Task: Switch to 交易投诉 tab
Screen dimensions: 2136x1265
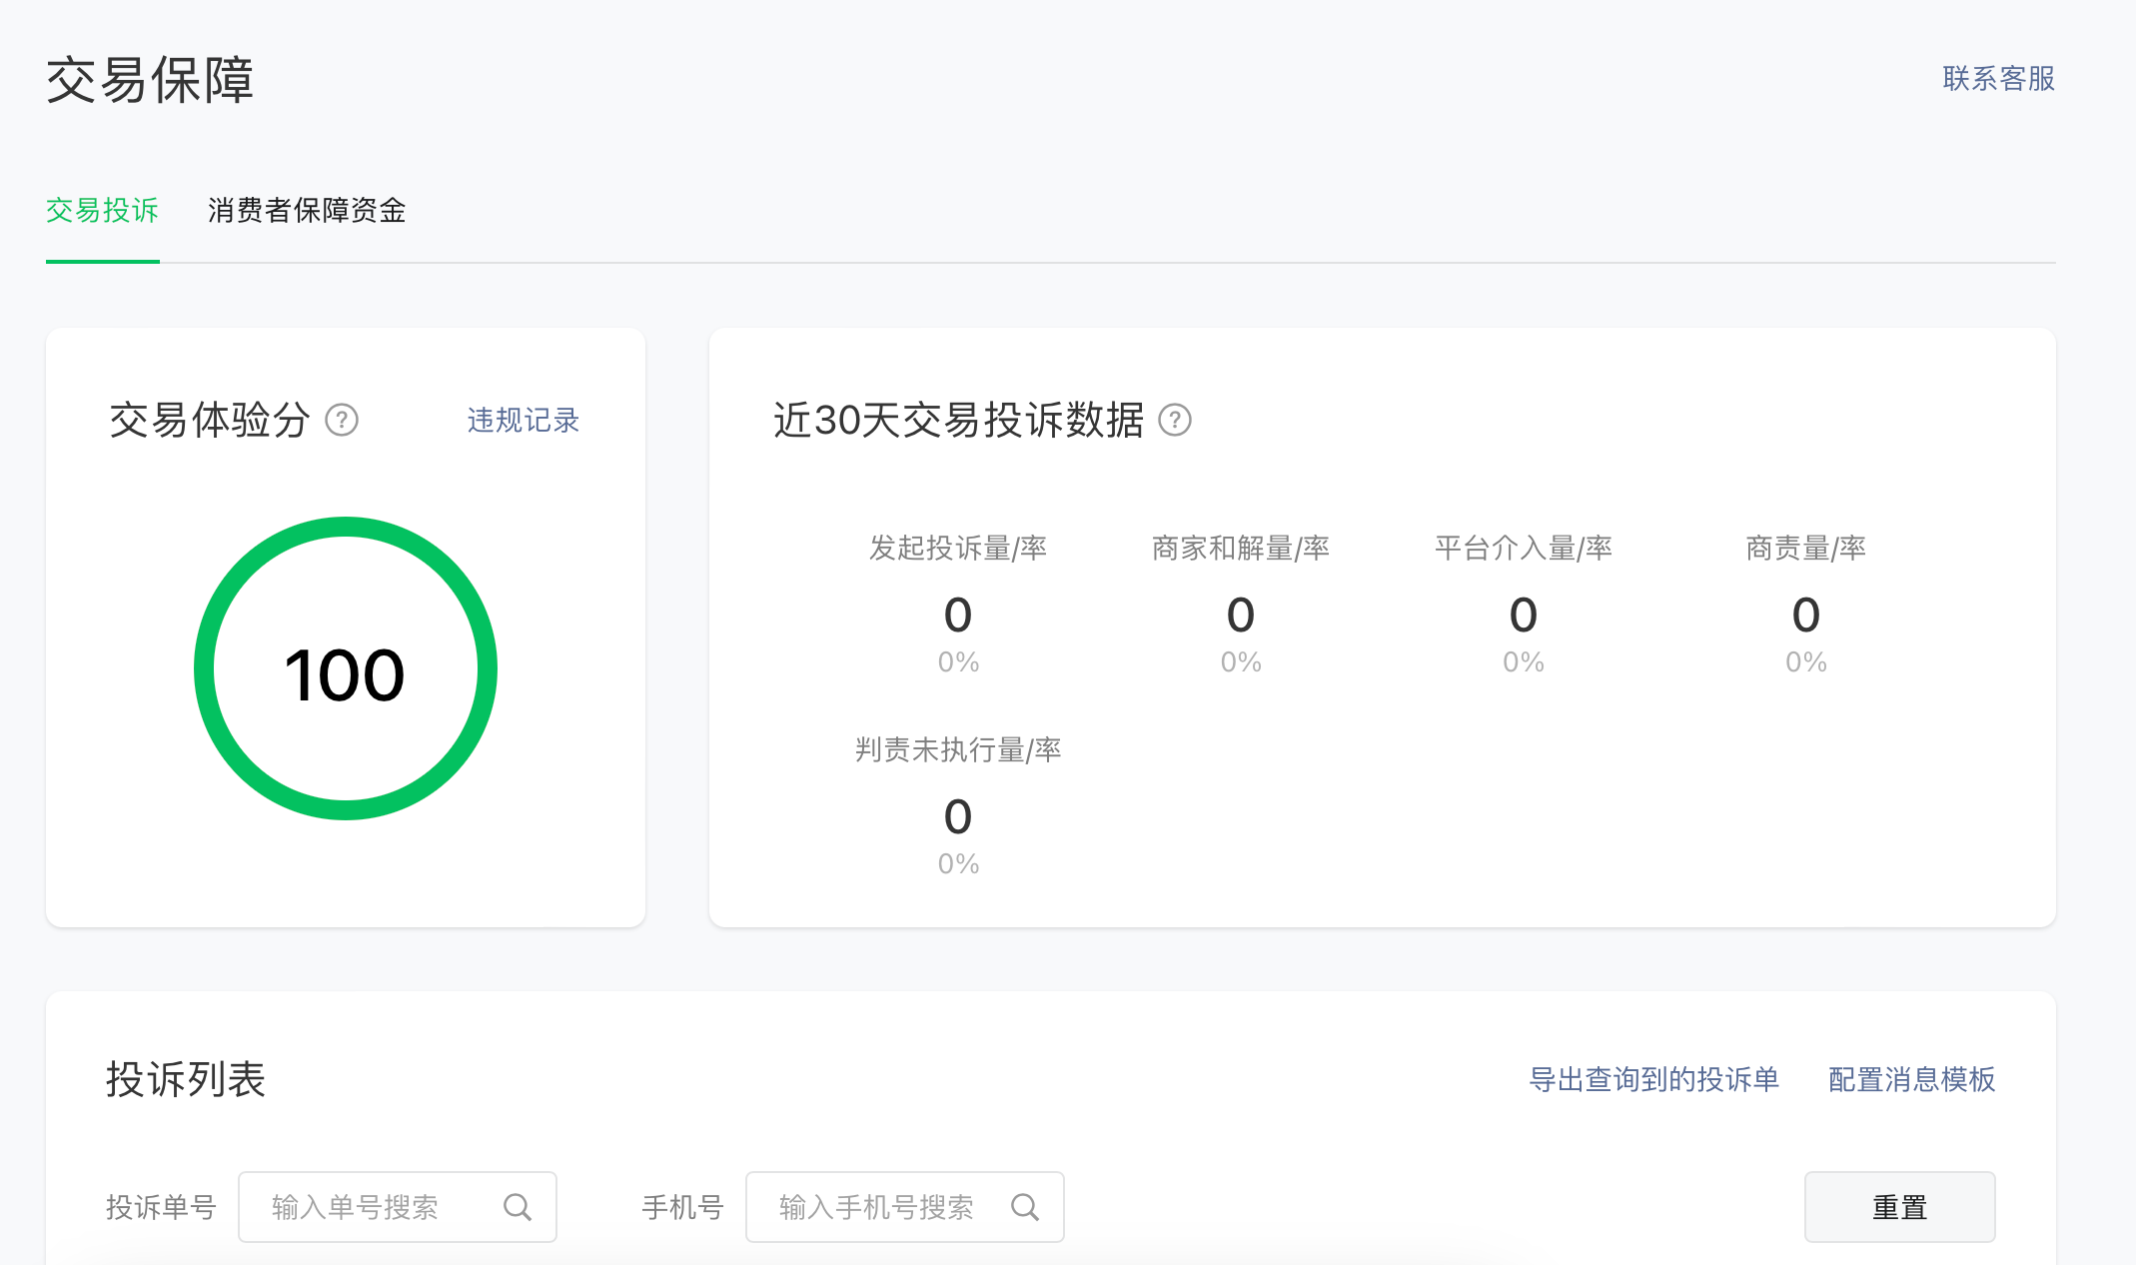Action: (102, 211)
